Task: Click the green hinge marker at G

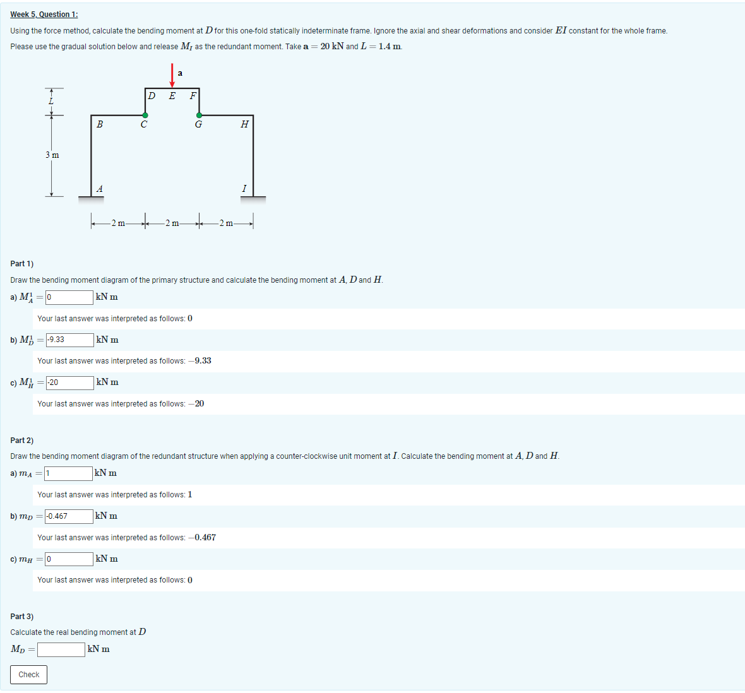Action: pyautogui.click(x=198, y=115)
